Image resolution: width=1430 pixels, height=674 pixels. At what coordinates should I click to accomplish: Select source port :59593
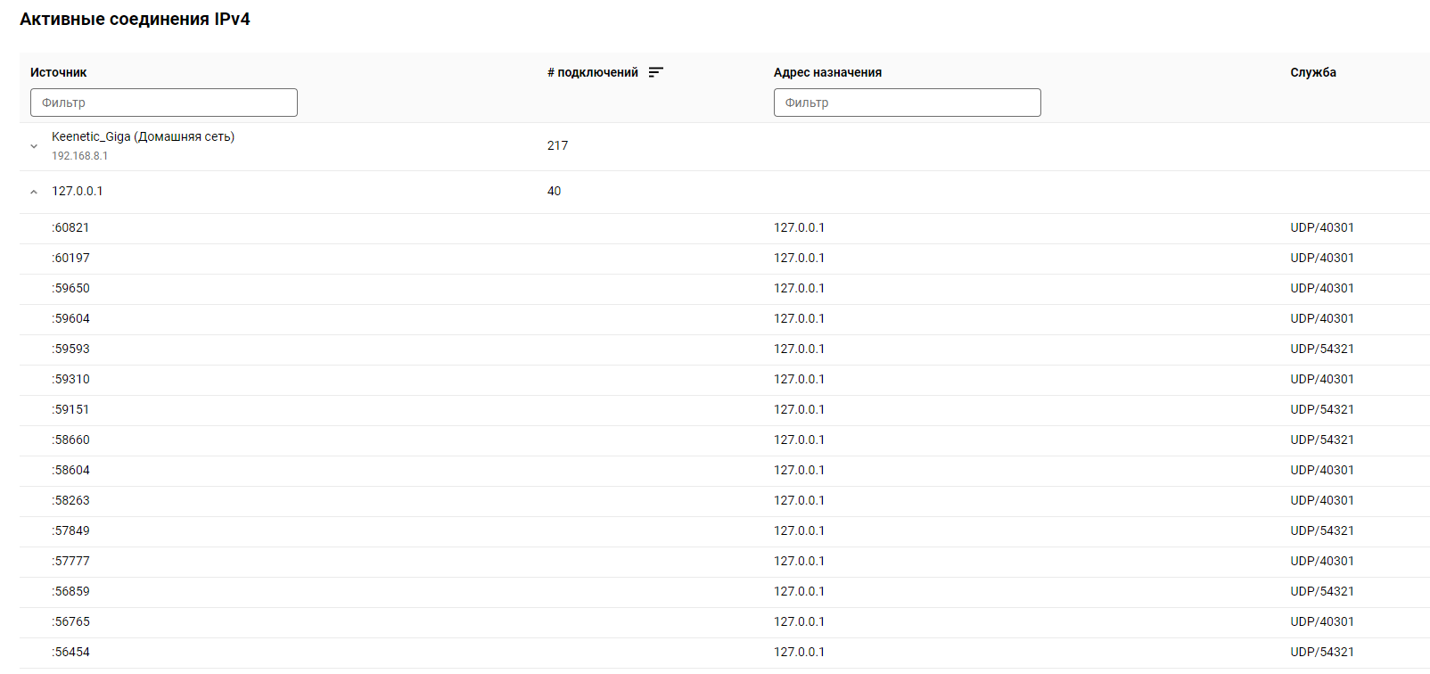[70, 349]
